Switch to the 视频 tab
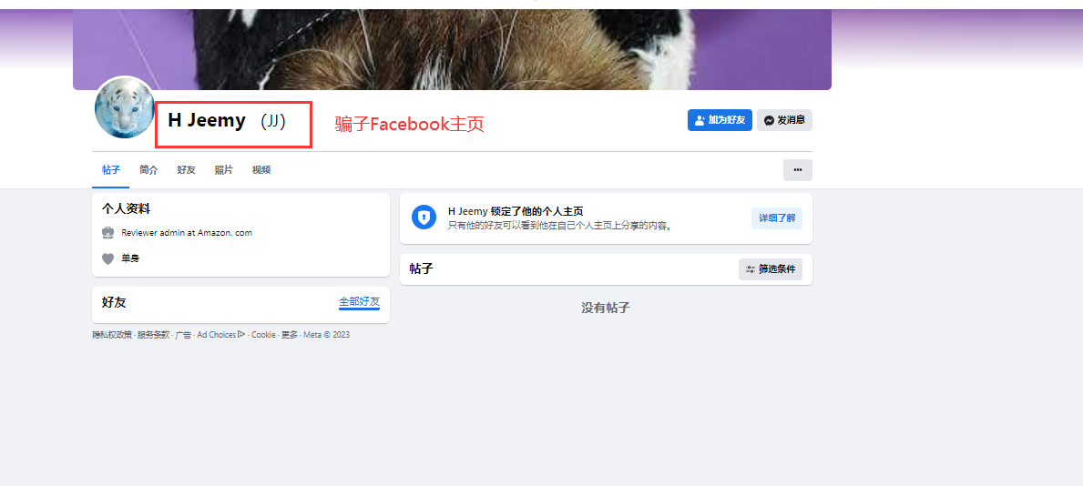 coord(261,170)
